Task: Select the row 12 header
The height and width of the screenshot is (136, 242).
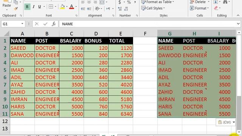Action: point(5,121)
